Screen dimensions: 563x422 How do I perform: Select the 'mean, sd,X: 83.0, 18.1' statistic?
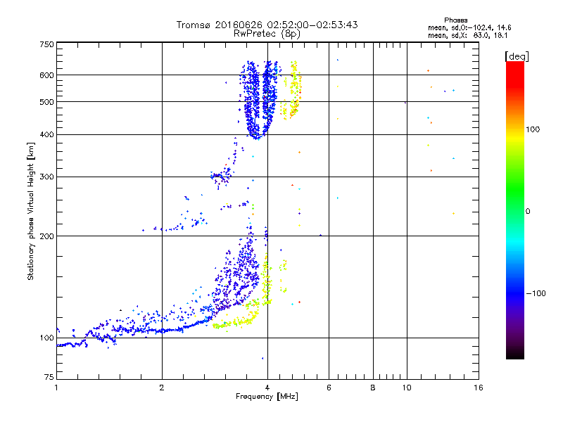467,36
